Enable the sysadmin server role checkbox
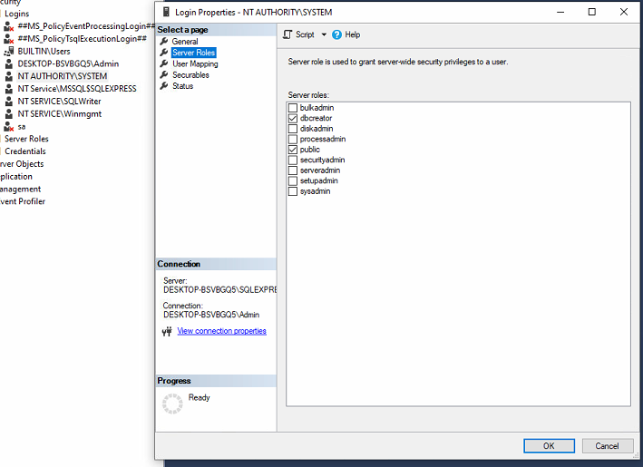Screen dimensions: 643x467 (293, 191)
